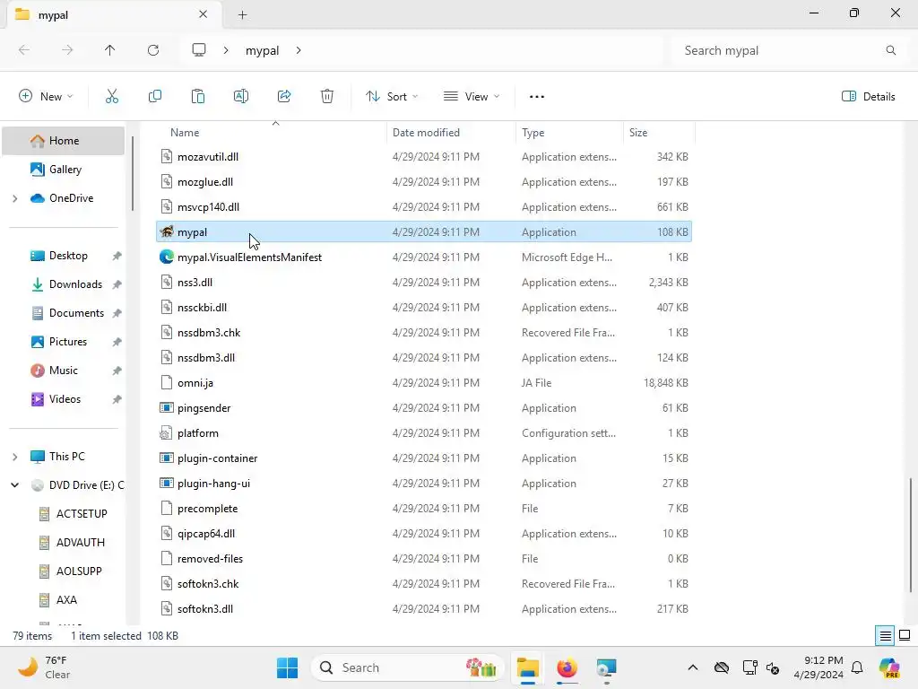Click the back navigation arrow
The height and width of the screenshot is (689, 918).
pyautogui.click(x=24, y=50)
